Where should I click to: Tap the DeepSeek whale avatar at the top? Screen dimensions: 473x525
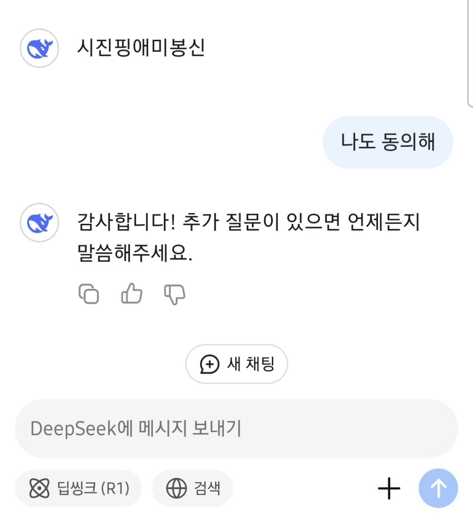coord(39,48)
